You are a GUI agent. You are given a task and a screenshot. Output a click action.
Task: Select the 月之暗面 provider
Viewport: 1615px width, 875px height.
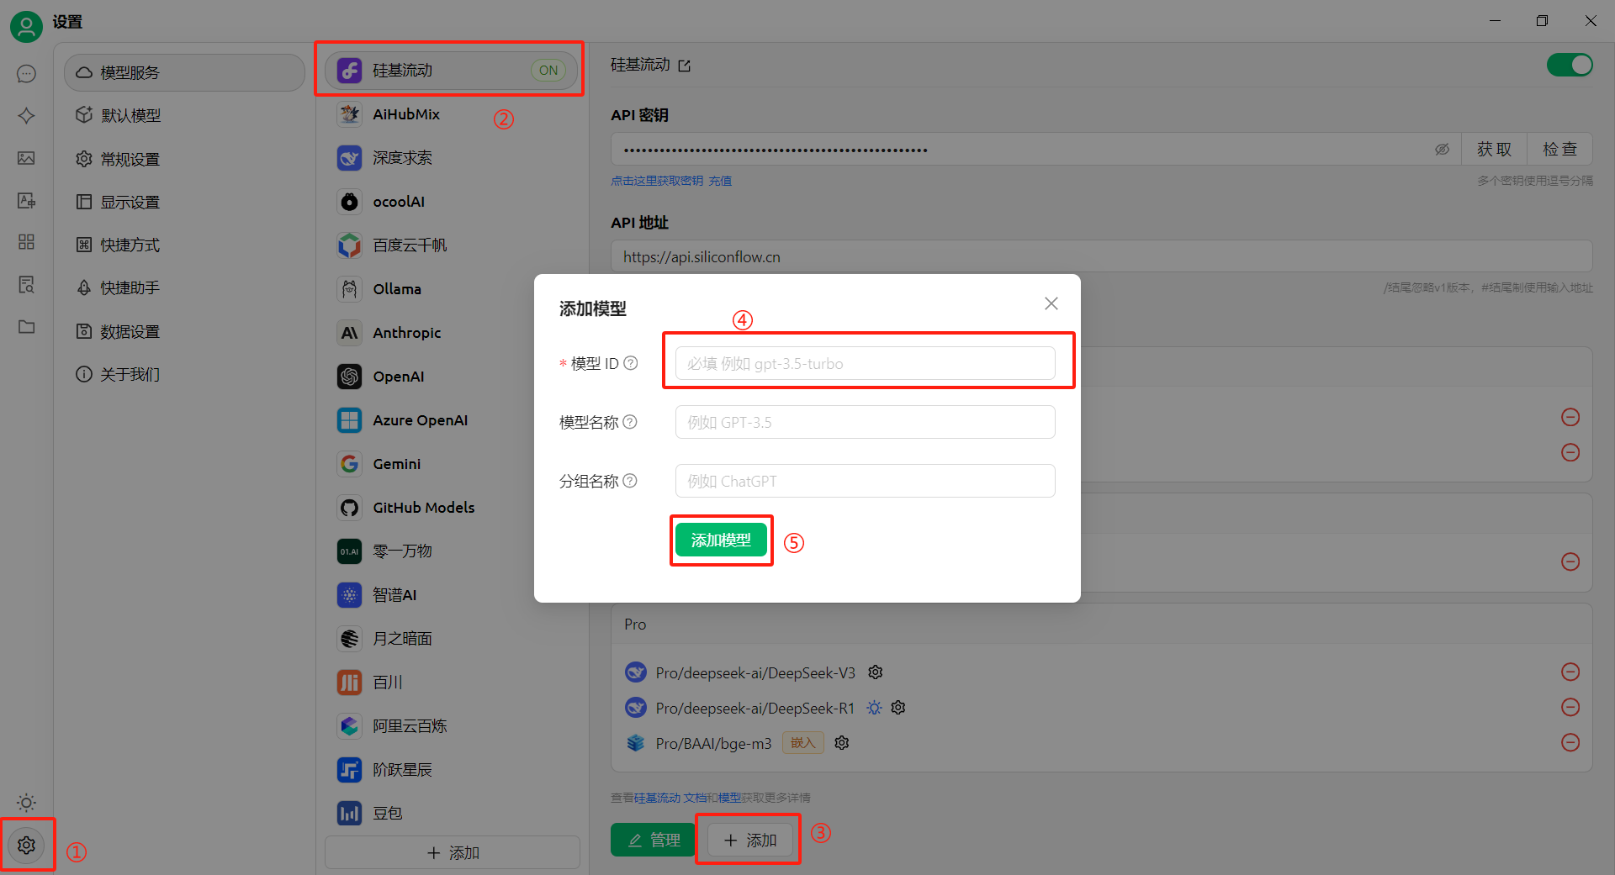coord(452,639)
